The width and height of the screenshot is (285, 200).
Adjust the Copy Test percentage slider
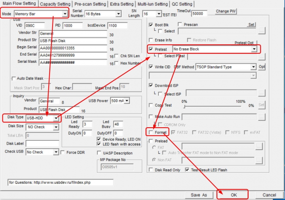click(184, 107)
